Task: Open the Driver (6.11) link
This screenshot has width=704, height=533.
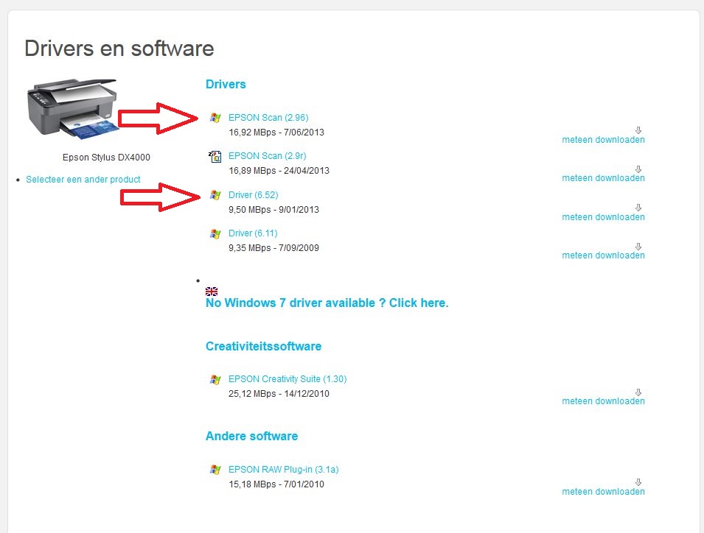Action: [253, 233]
